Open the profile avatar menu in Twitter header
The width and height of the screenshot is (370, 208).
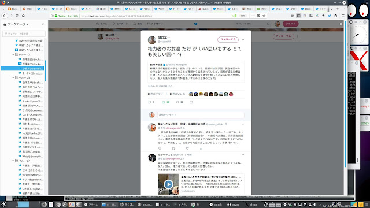pos(277,24)
